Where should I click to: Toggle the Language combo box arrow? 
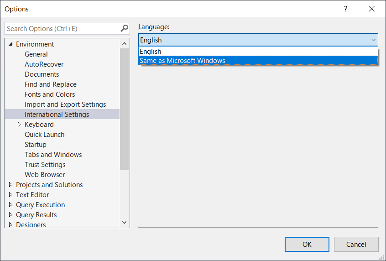[x=373, y=40]
